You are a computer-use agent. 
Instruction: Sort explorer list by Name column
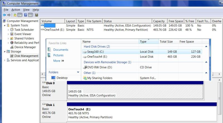110,42
